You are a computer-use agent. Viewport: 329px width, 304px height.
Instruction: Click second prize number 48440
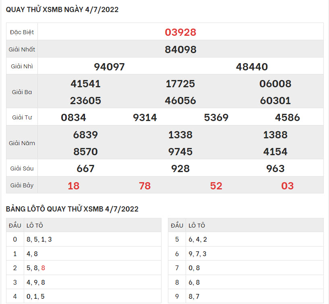pyautogui.click(x=252, y=67)
